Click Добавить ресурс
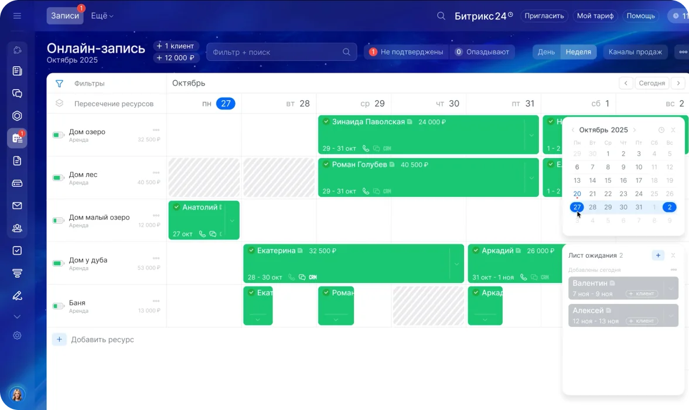The image size is (689, 410). click(x=102, y=340)
